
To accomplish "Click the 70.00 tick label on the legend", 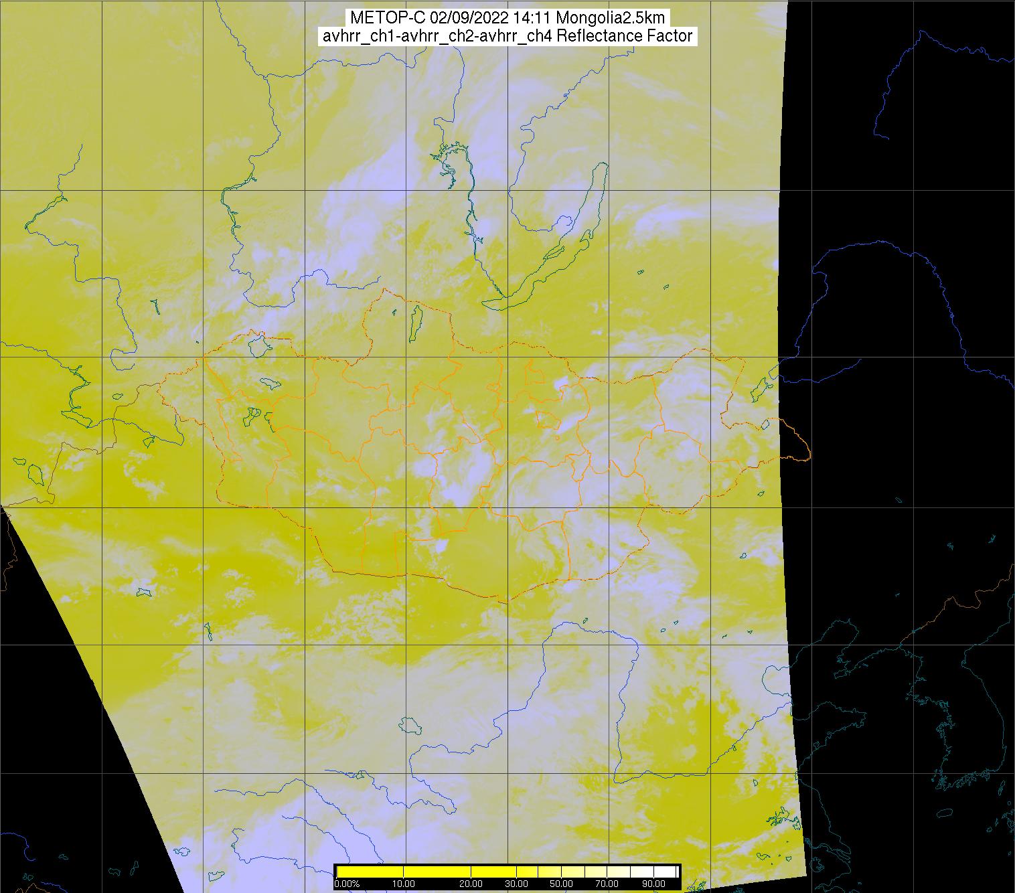I will pos(607,884).
